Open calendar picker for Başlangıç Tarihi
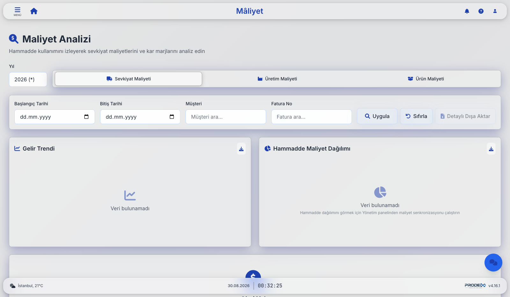 (86, 117)
